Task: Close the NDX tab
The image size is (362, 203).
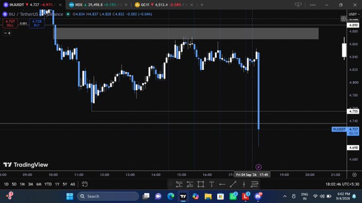Action: tap(126, 5)
